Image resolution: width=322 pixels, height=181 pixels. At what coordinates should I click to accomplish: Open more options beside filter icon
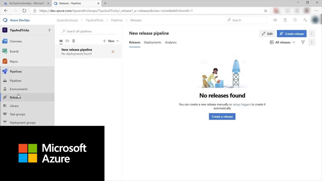tap(312, 42)
